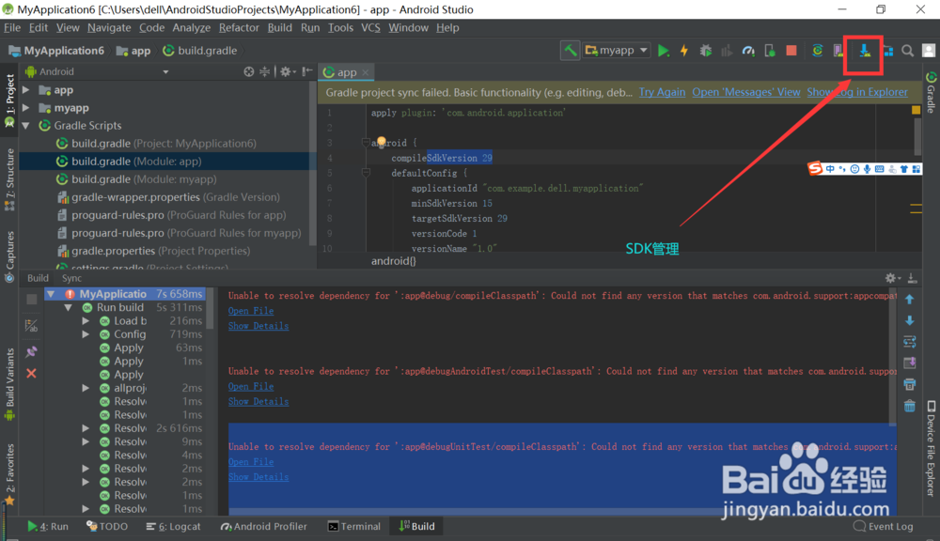This screenshot has width=940, height=541.
Task: Run the app with the green play icon
Action: click(x=663, y=50)
